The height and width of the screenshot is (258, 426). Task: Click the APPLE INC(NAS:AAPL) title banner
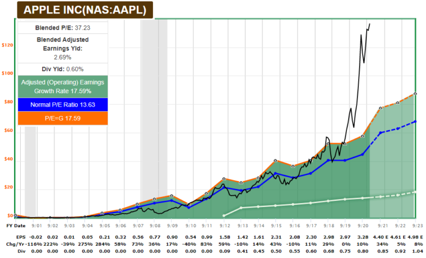click(x=85, y=10)
